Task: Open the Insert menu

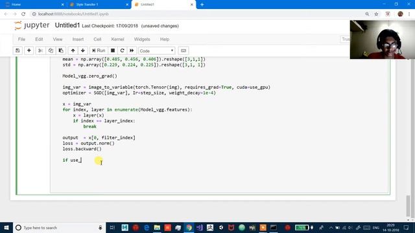Action: tap(78, 39)
